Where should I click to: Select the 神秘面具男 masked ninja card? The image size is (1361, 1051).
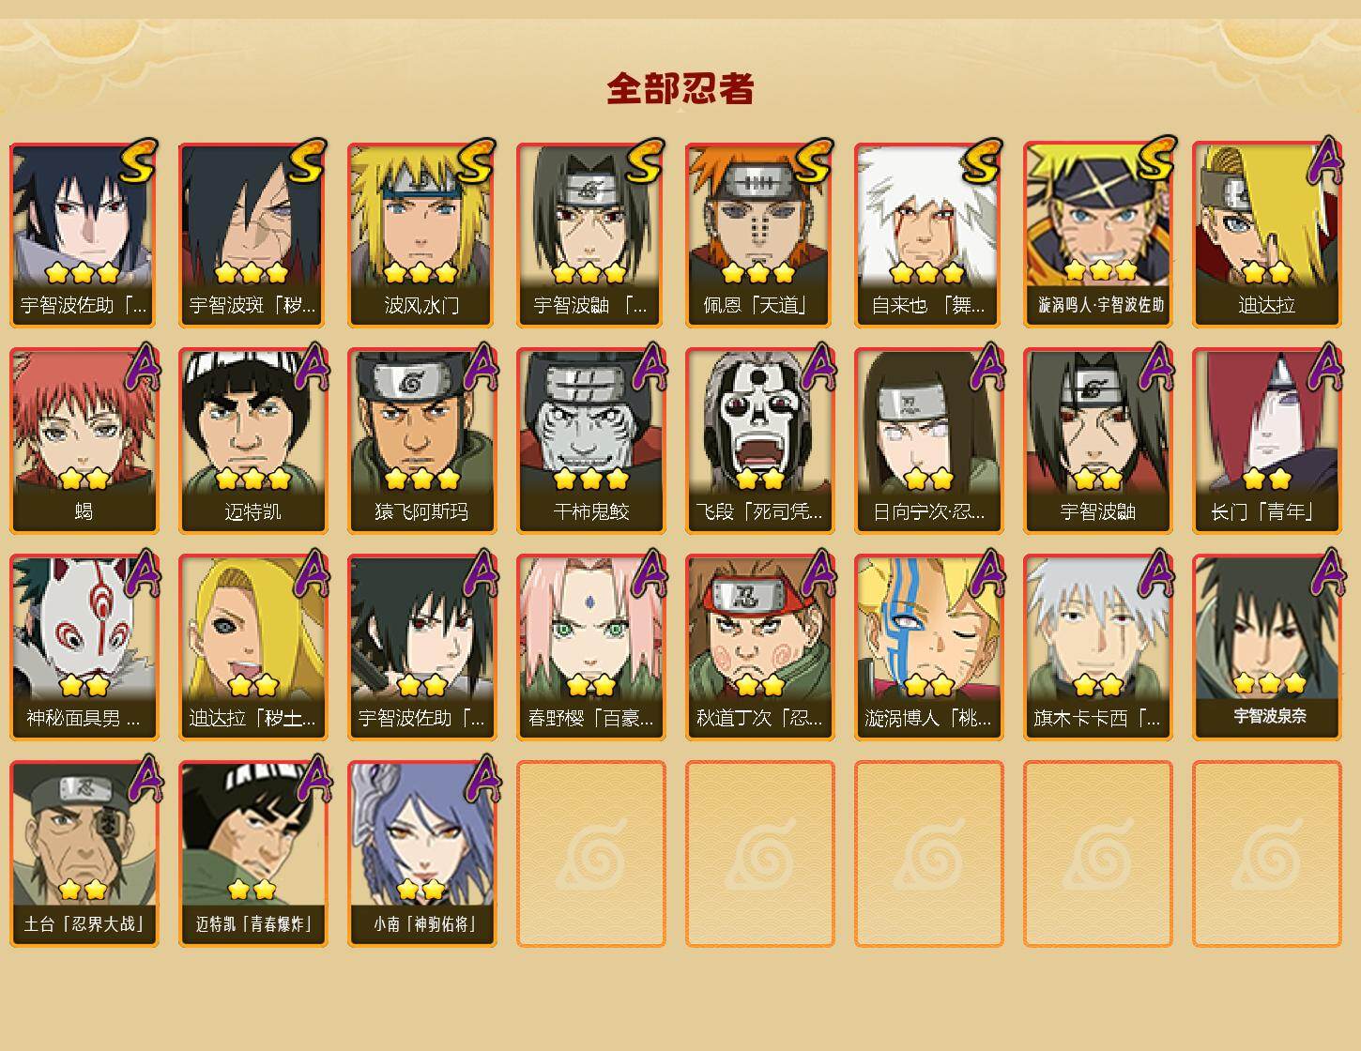[84, 647]
